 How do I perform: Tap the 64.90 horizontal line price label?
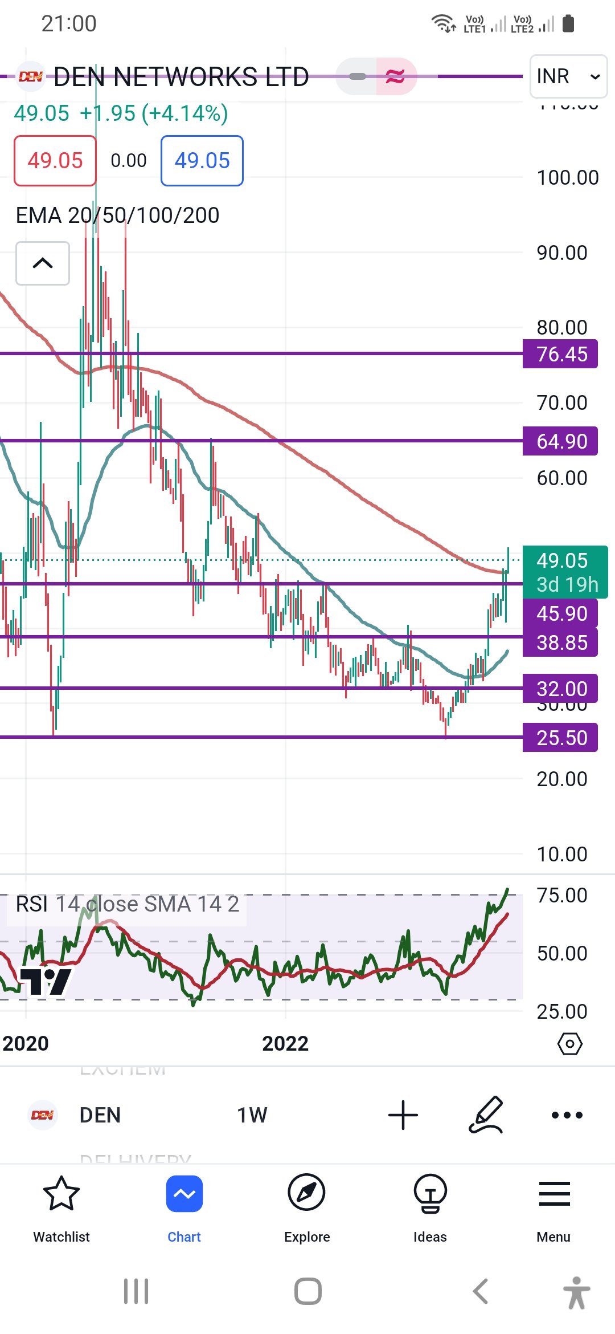click(x=560, y=441)
